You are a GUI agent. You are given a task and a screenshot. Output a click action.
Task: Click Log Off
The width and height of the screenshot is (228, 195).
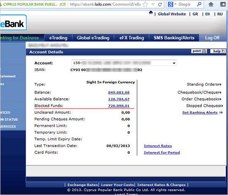click(x=212, y=38)
